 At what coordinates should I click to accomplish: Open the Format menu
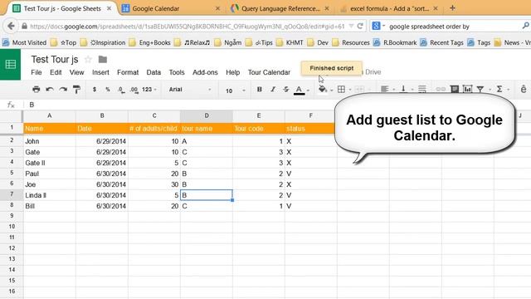click(x=128, y=72)
